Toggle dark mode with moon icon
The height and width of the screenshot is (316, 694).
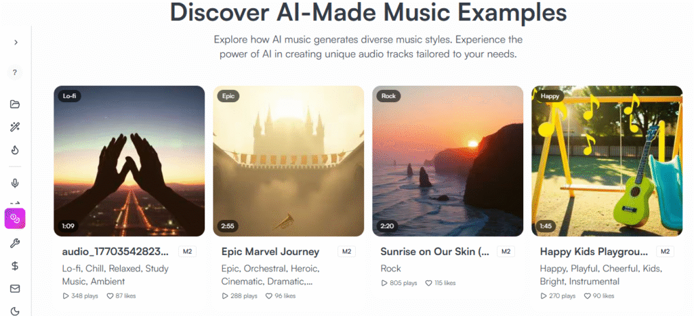pyautogui.click(x=15, y=311)
